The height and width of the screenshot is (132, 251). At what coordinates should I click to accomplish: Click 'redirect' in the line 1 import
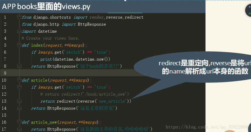(x=134, y=17)
